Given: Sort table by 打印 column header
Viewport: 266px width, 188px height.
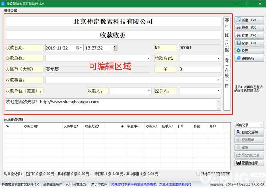Looking at the screenshot, I should pos(184,126).
